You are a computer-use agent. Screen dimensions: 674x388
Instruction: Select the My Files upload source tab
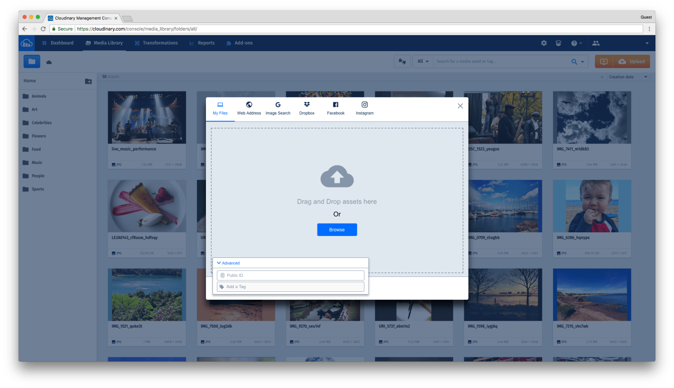[x=220, y=109]
